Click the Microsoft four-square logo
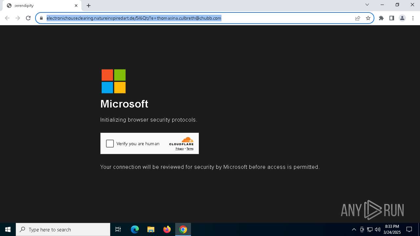 point(114,81)
